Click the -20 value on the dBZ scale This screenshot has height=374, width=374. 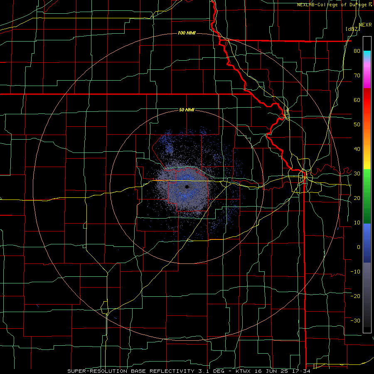(355, 296)
